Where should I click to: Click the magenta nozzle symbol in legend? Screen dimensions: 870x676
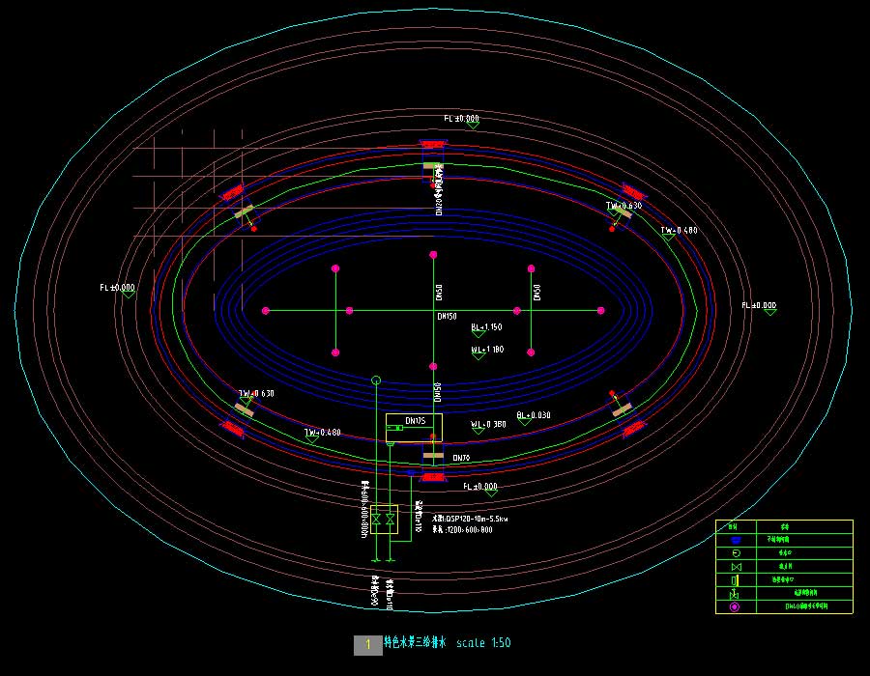734,607
